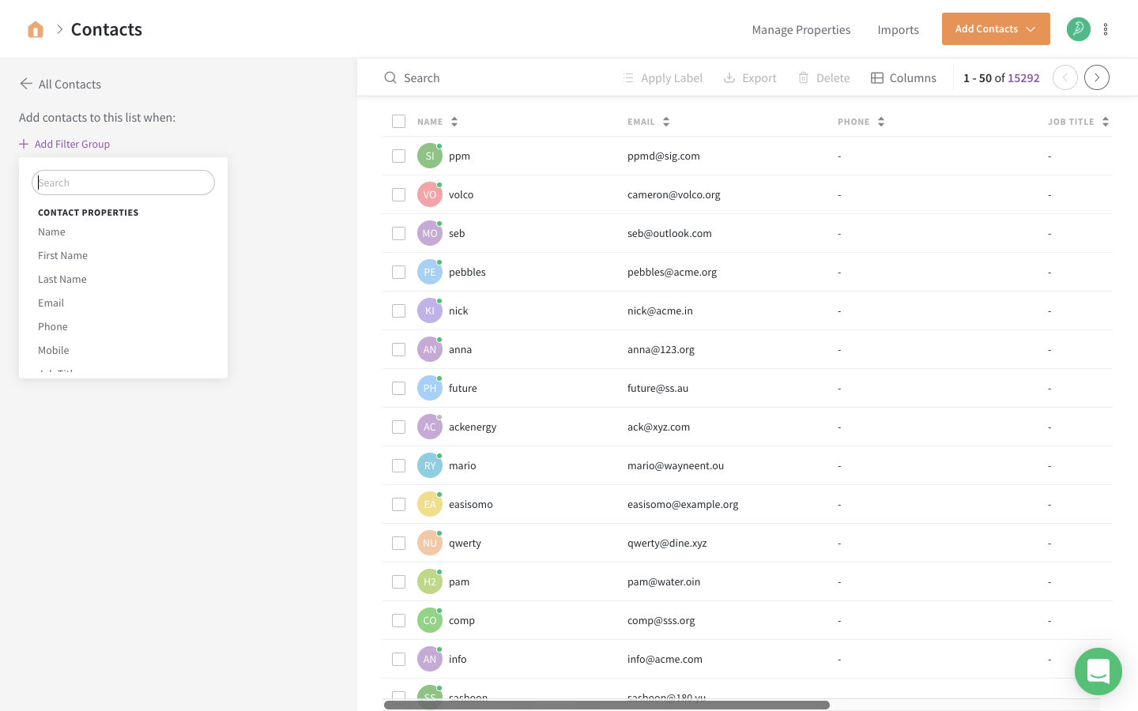Screen dimensions: 1138x711
Task: Go to the next page of contacts
Action: [1096, 77]
